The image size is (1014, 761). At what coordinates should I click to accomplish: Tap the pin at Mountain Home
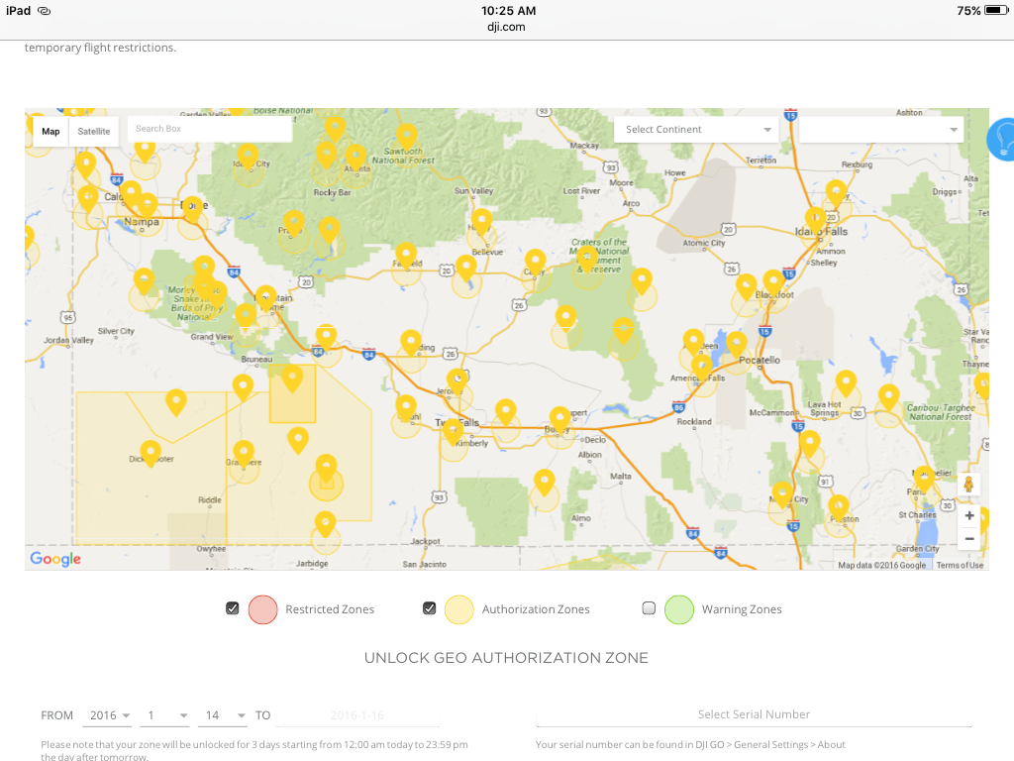coord(265,298)
